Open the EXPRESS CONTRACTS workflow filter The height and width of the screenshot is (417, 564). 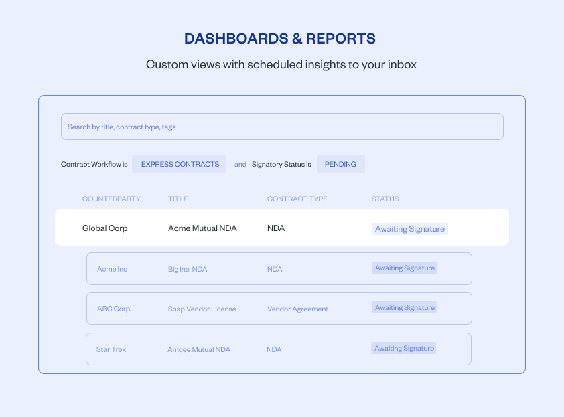[179, 164]
